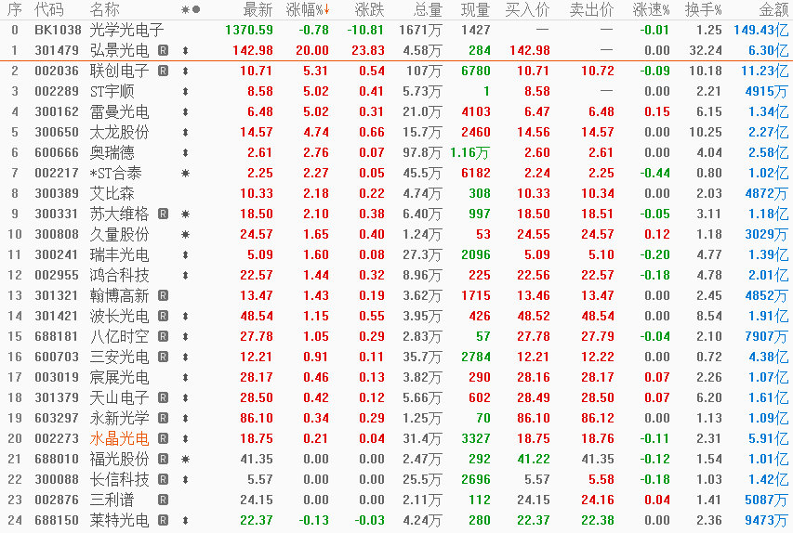Select stock 联创电子
This screenshot has width=793, height=533.
point(119,71)
